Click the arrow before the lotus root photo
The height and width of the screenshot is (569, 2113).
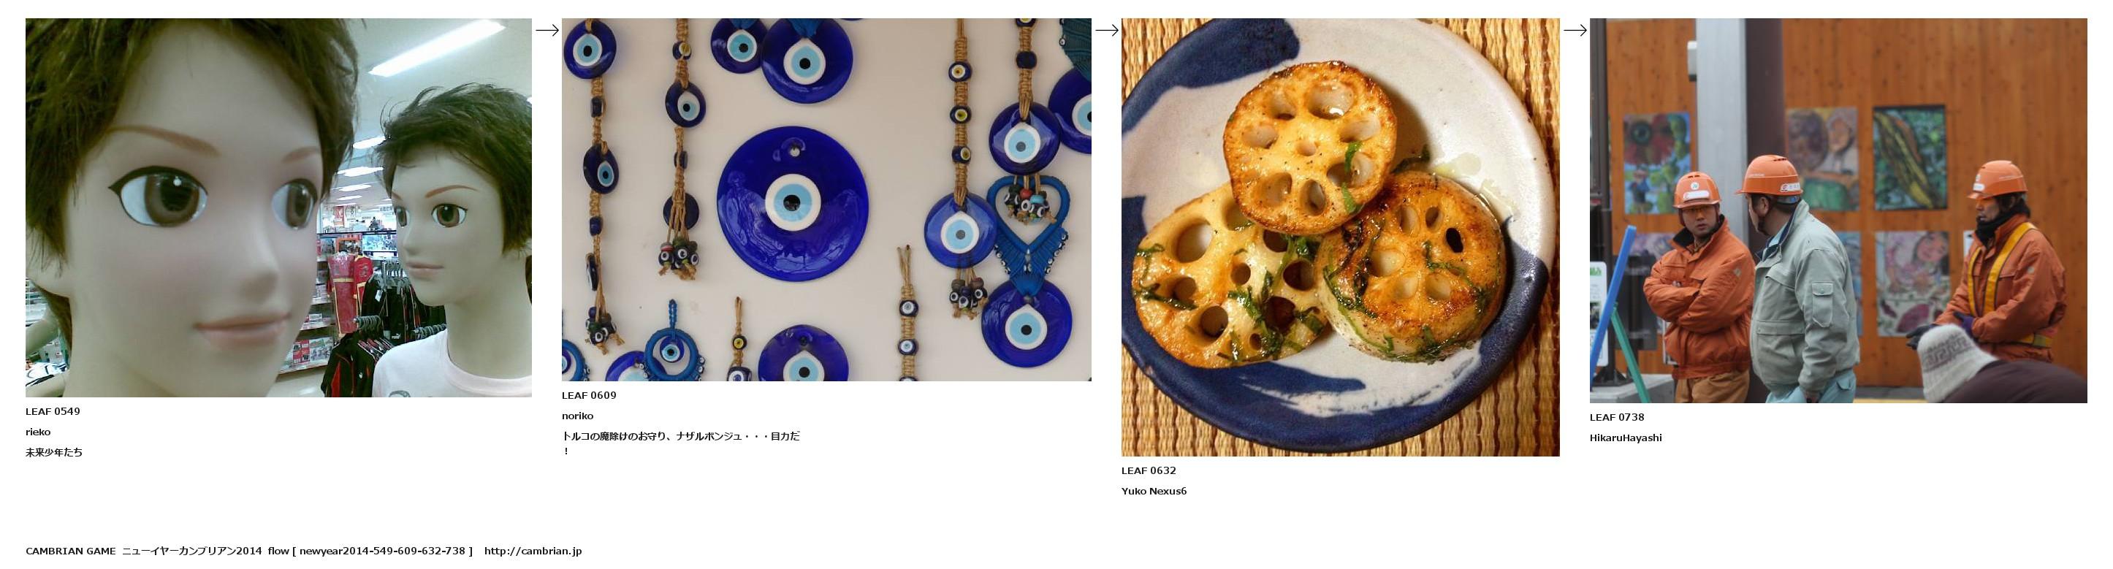point(1106,31)
